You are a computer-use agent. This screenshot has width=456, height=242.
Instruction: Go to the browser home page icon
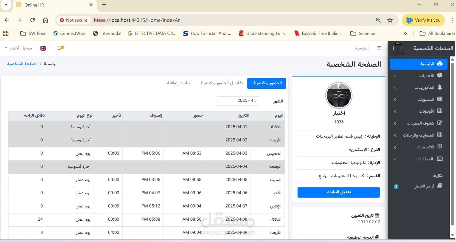point(45,20)
